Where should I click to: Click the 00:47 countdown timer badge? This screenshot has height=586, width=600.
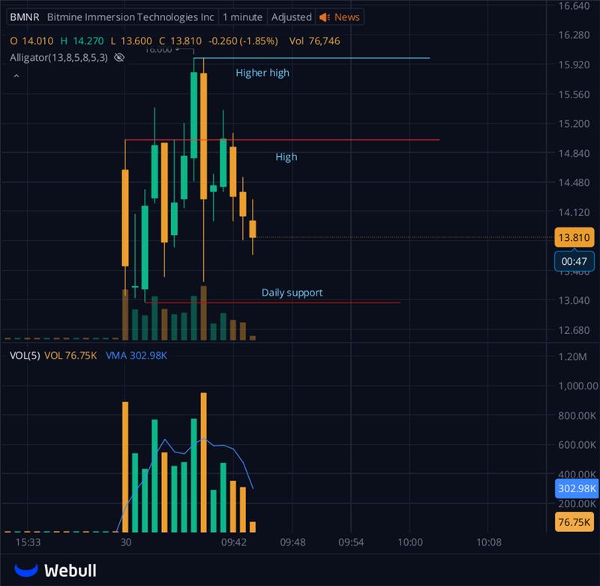coord(574,261)
